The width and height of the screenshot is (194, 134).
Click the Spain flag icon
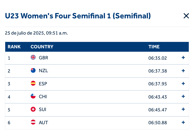point(33,83)
